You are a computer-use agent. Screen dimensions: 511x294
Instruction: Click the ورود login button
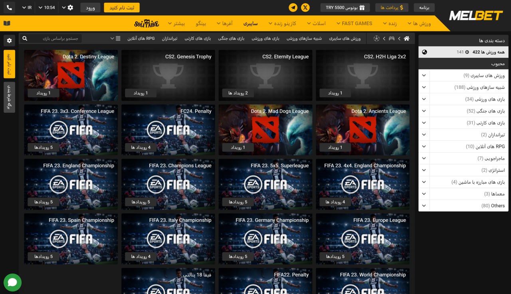pyautogui.click(x=91, y=8)
